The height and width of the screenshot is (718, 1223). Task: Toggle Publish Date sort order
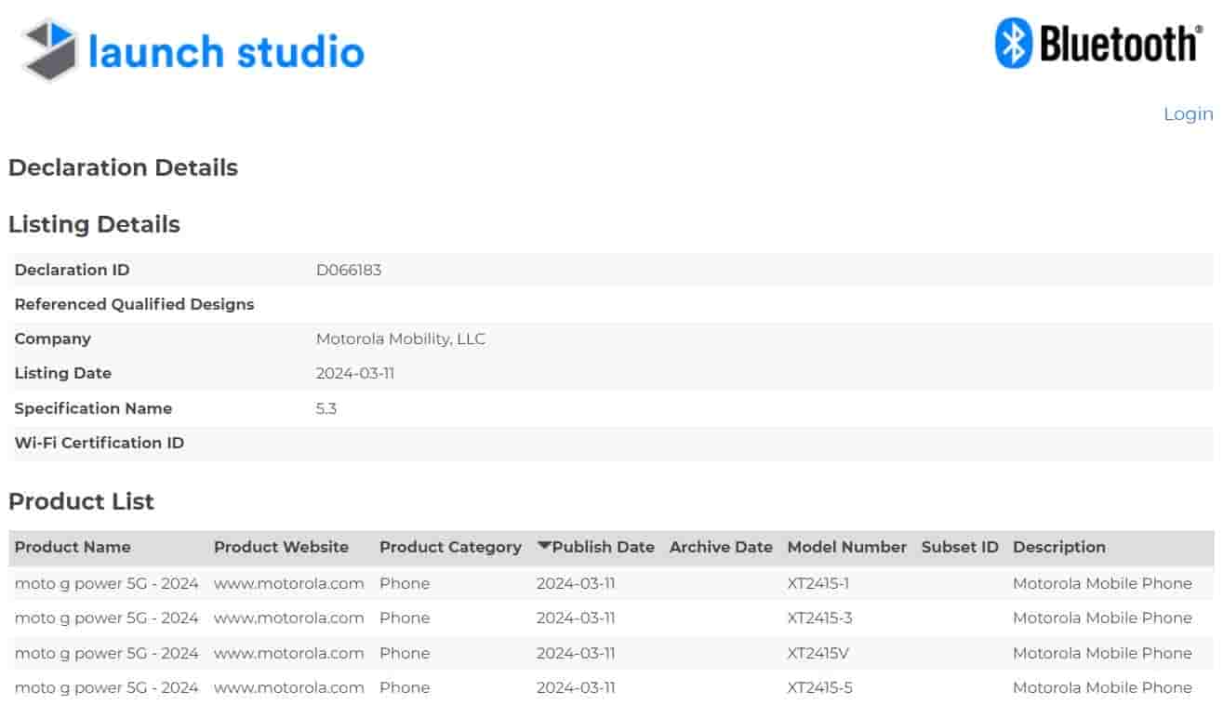(x=600, y=547)
